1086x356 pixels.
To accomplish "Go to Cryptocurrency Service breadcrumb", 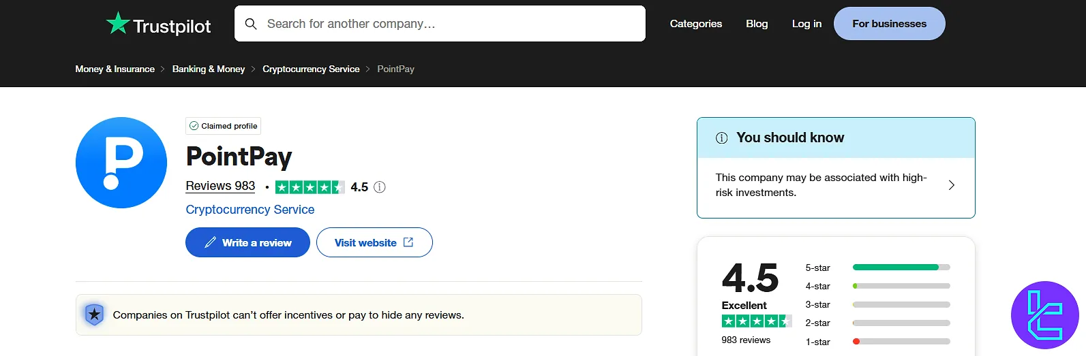I will click(311, 69).
